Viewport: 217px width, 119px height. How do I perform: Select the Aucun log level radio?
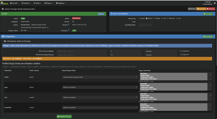(139, 19)
